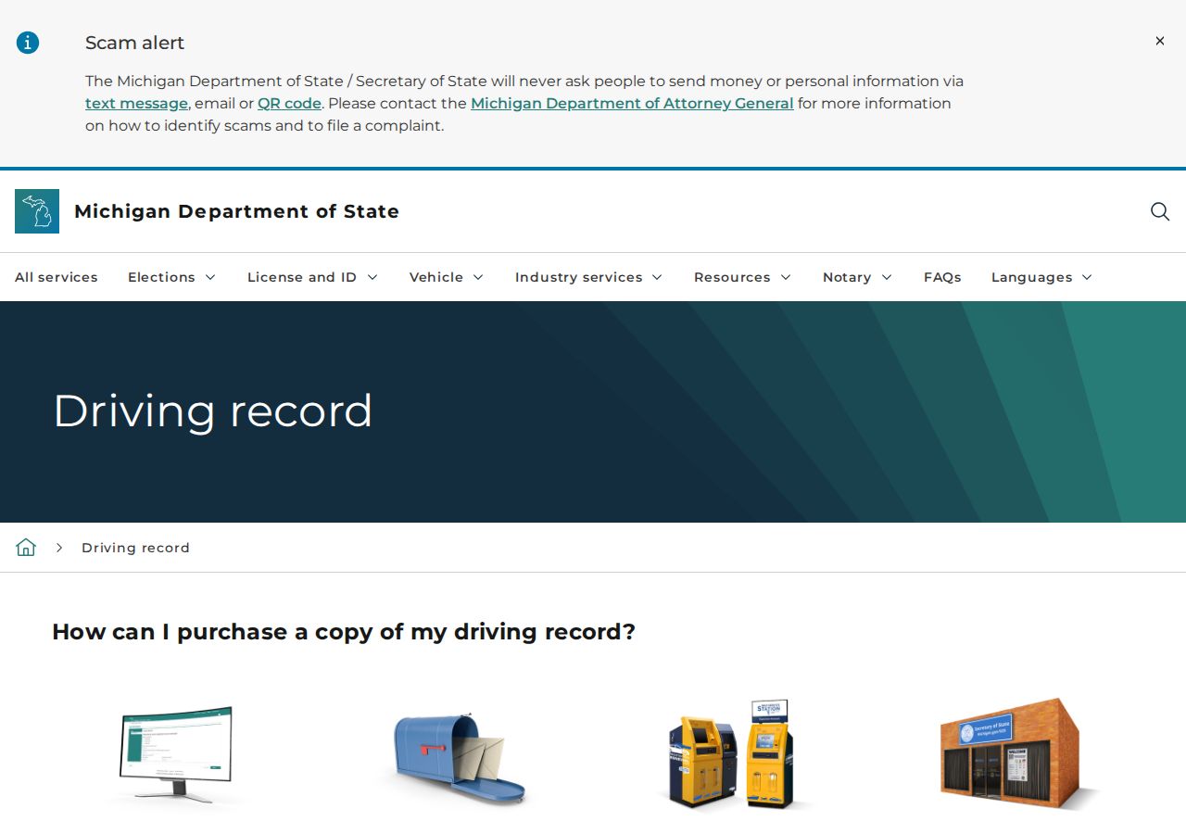Open the search magnifier icon
The image size is (1186, 834).
1159,211
